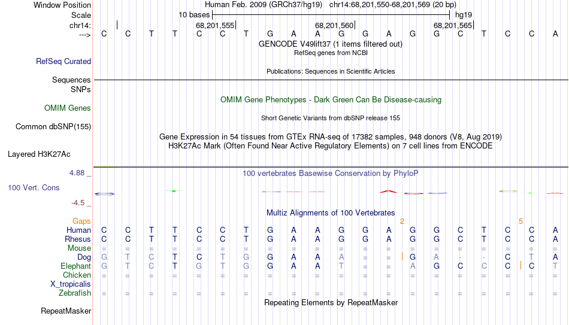Click the Scale label on the left

click(81, 15)
